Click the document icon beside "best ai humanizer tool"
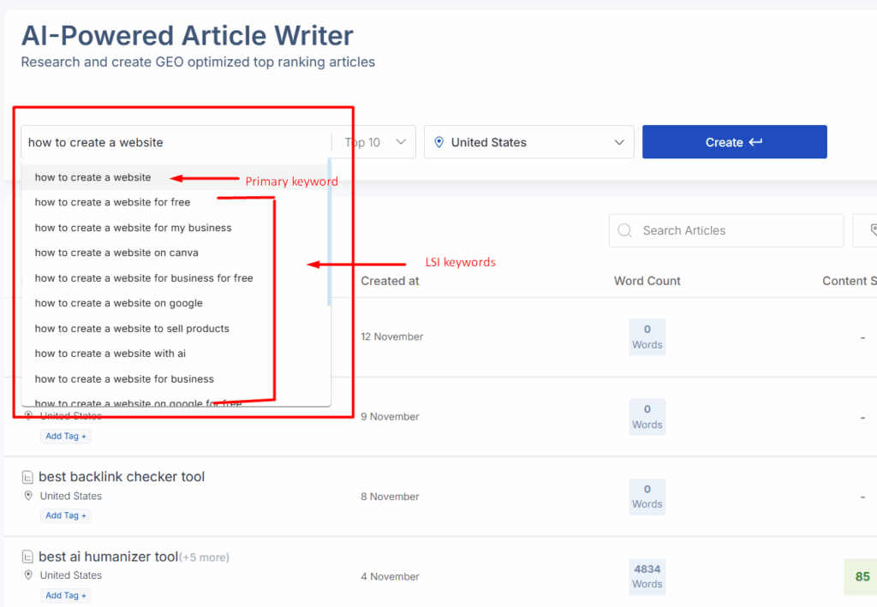Viewport: 877px width, 607px height. point(30,556)
